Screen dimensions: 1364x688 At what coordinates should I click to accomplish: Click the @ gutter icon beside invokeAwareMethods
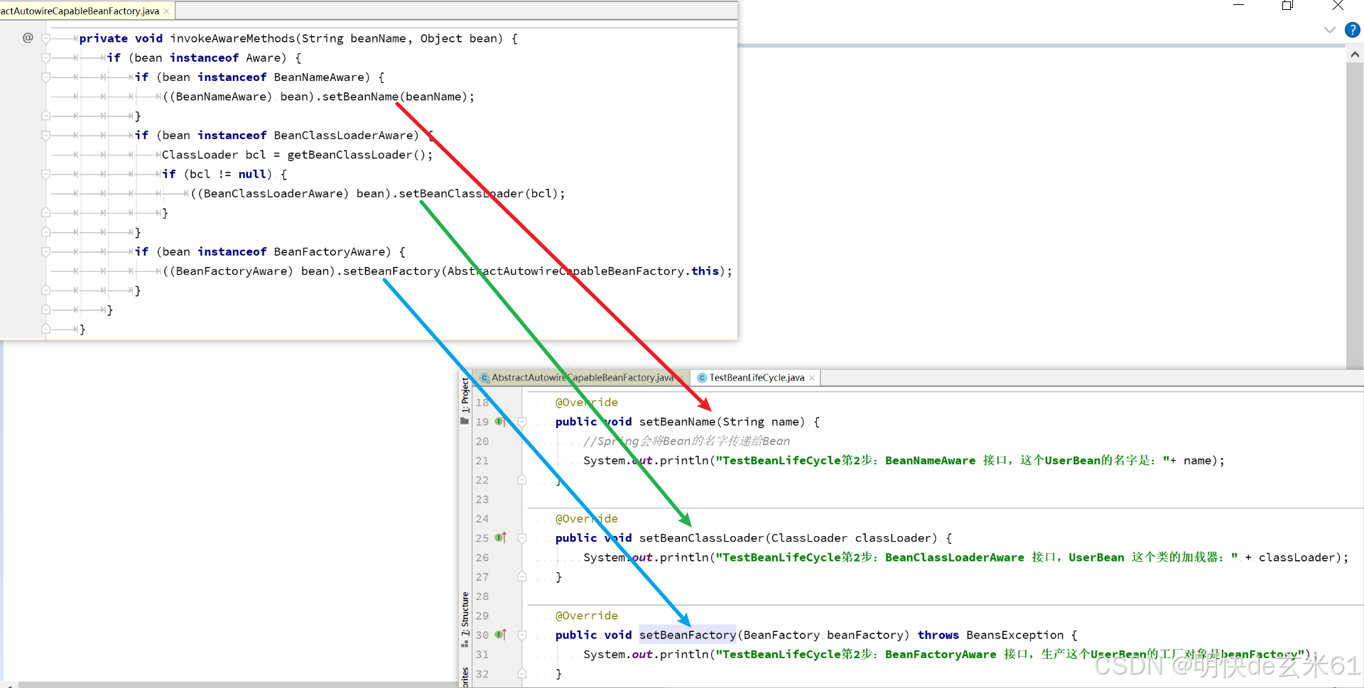coord(28,38)
